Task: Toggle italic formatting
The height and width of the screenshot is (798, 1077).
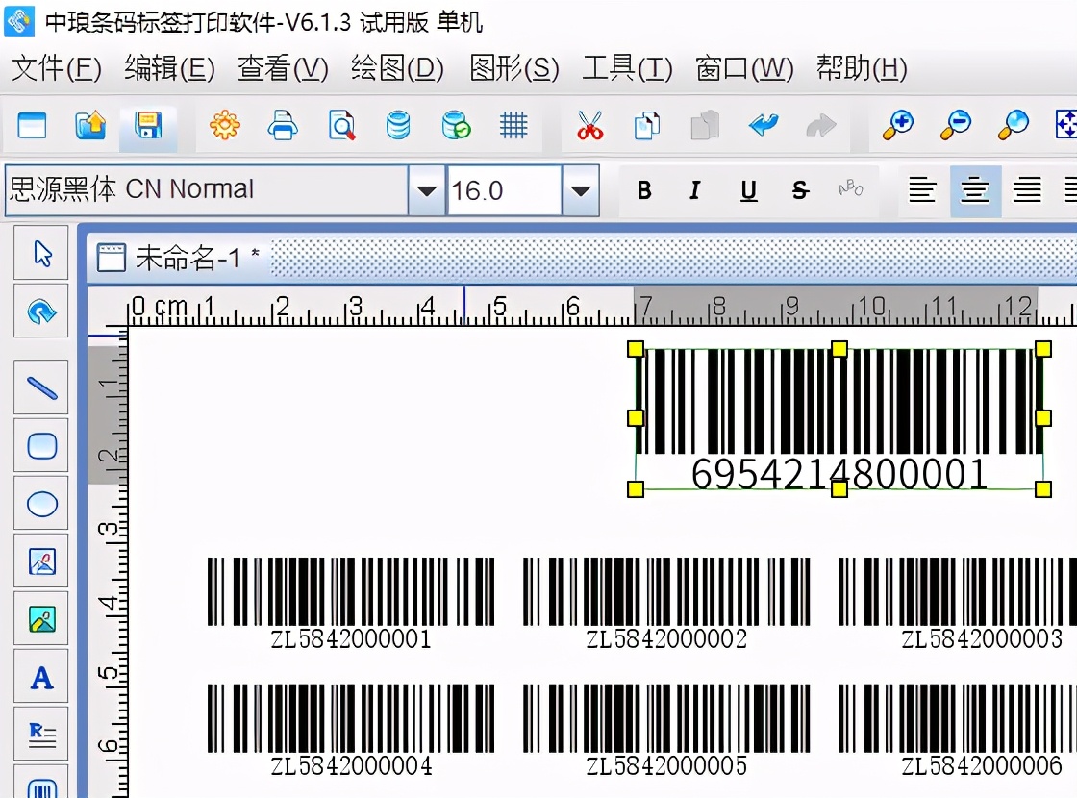Action: (x=695, y=190)
